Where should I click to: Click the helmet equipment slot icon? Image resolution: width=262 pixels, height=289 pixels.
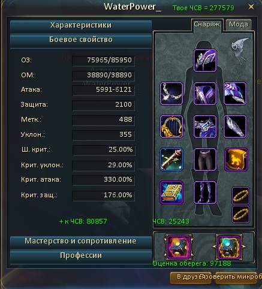205,61
